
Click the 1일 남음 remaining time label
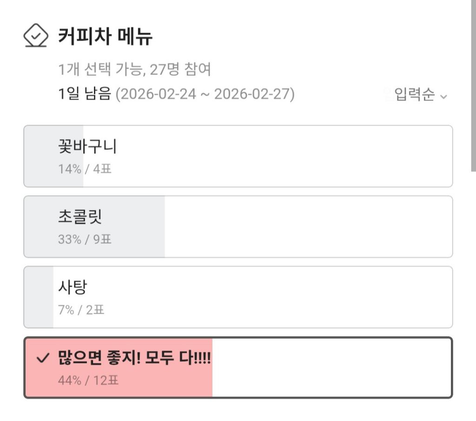[84, 94]
